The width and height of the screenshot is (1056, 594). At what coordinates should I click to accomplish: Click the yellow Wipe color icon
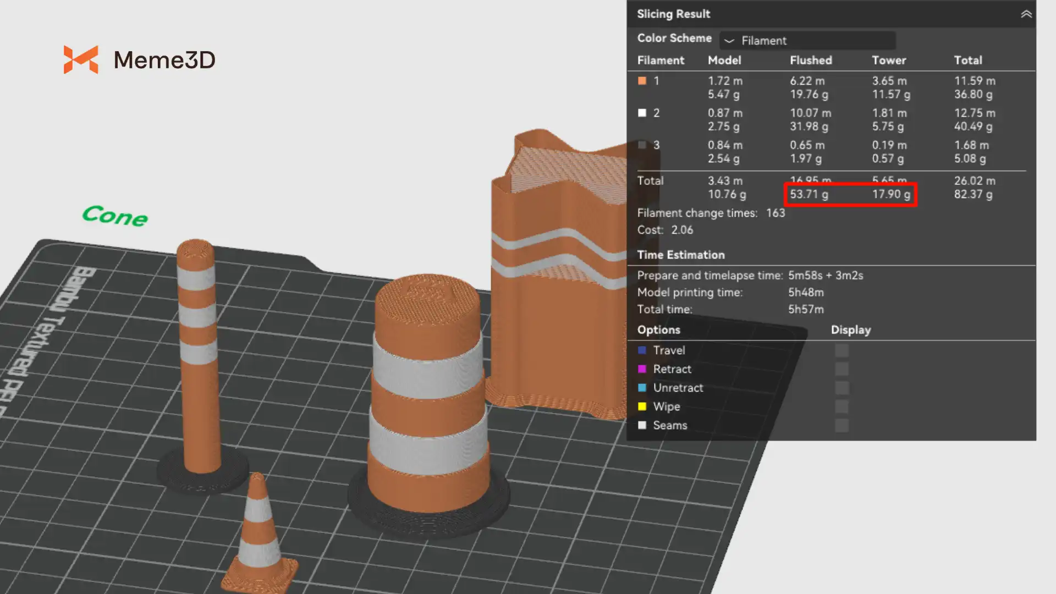click(642, 406)
